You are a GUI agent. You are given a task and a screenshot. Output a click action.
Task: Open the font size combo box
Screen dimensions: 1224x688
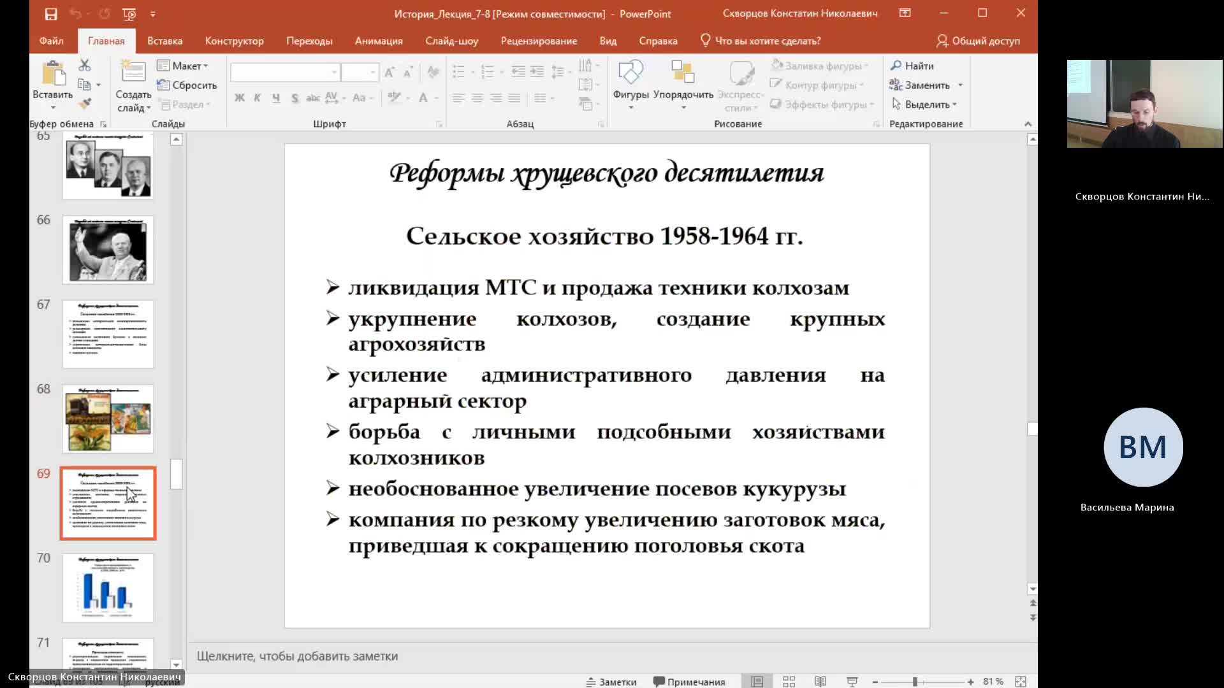pyautogui.click(x=360, y=72)
